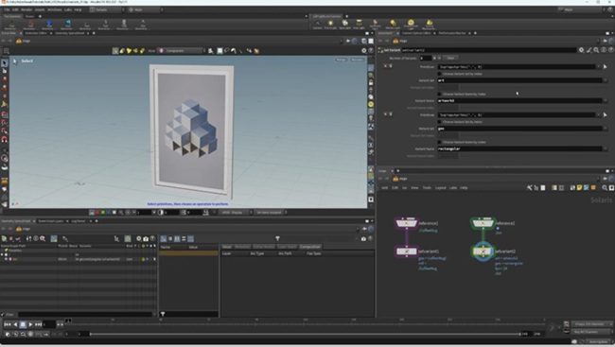
Task: Remove the second variant entry with X
Action: pyautogui.click(x=385, y=114)
